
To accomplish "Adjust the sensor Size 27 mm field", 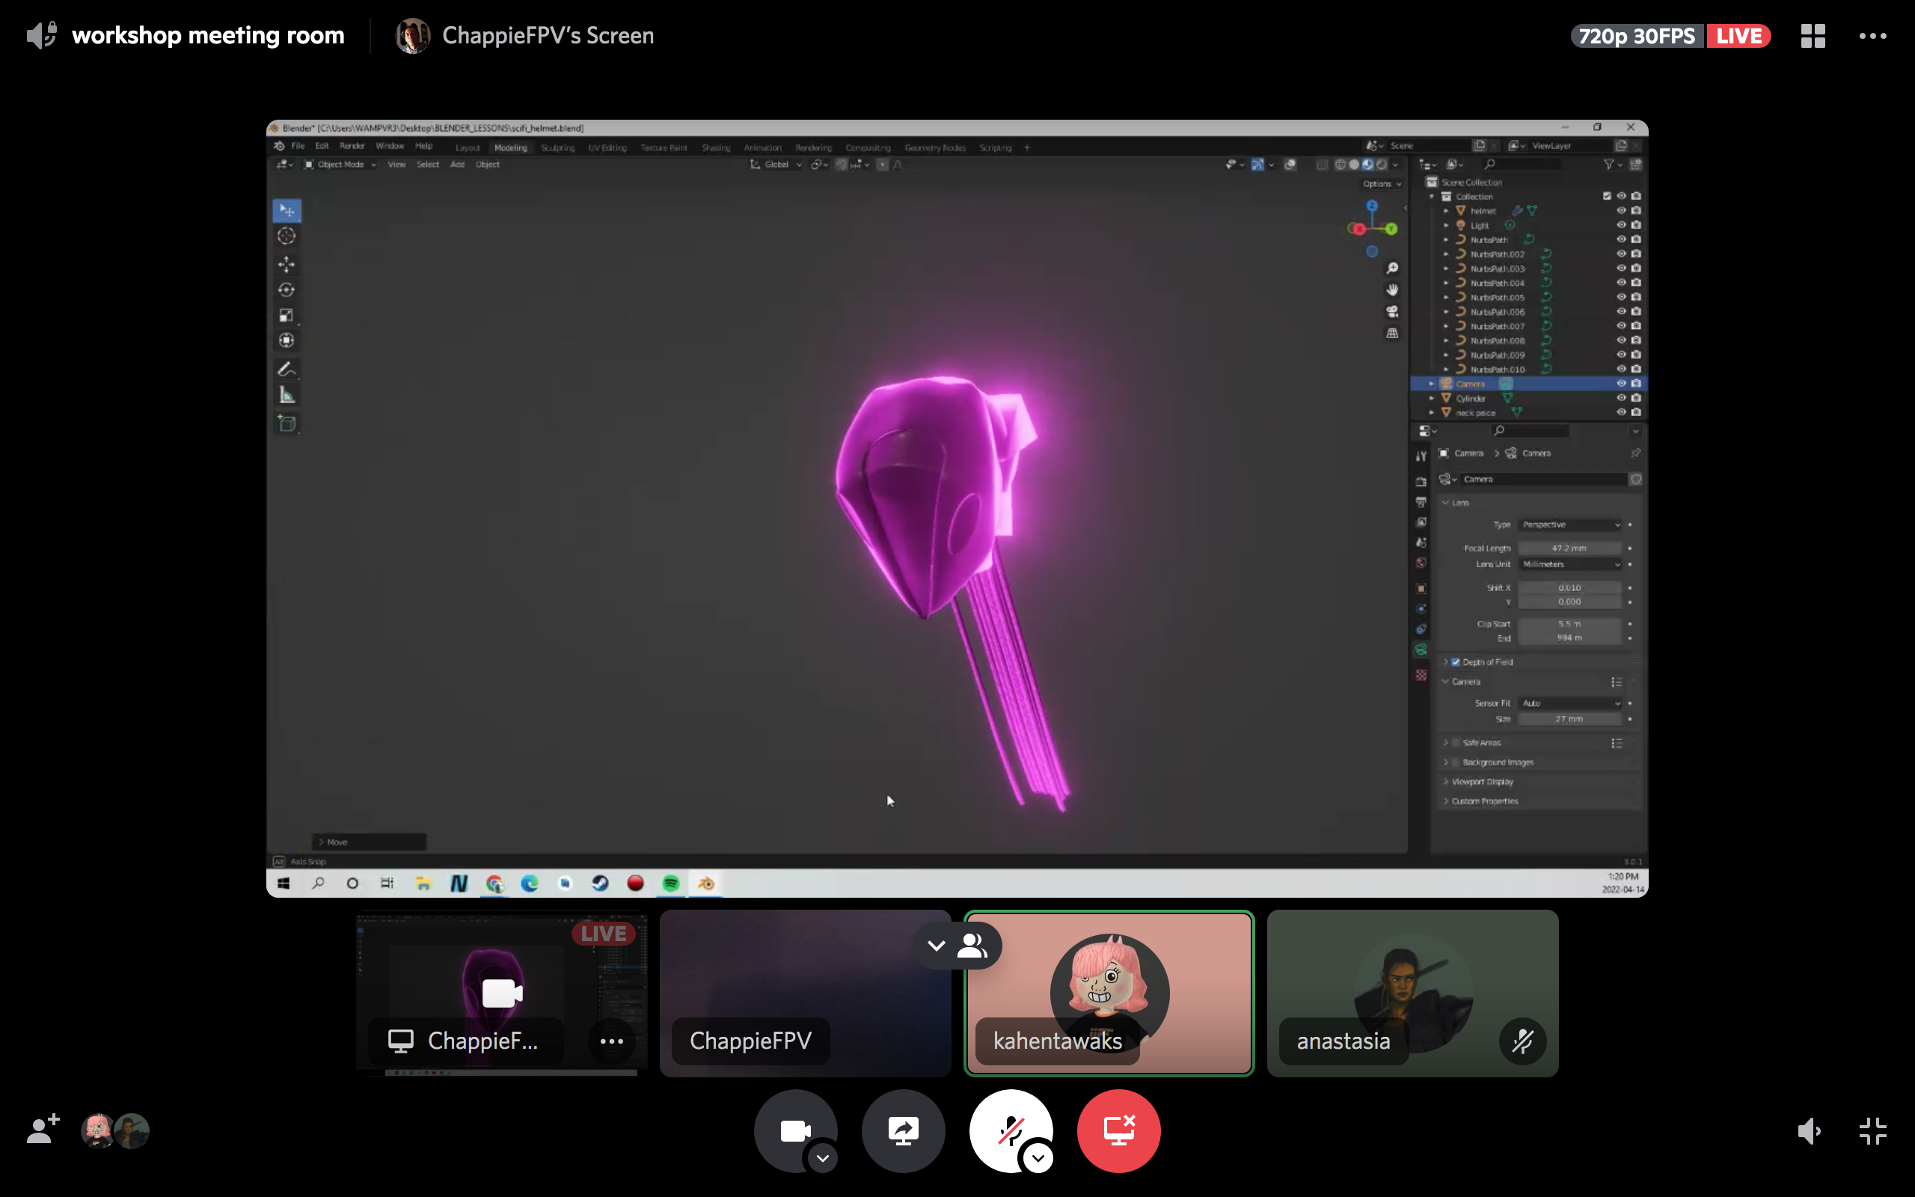I will click(x=1570, y=719).
